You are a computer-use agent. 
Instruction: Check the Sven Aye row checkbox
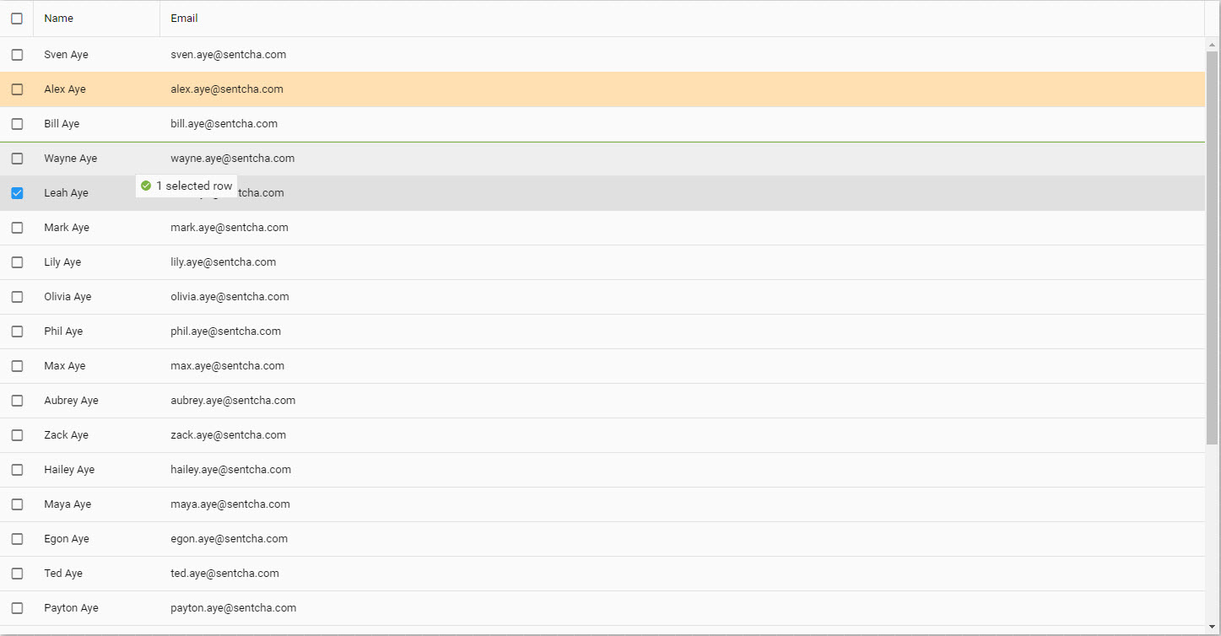tap(17, 55)
